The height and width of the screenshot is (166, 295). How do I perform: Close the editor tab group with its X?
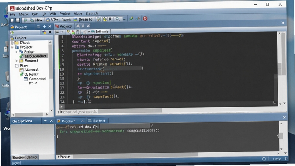[x=88, y=26]
